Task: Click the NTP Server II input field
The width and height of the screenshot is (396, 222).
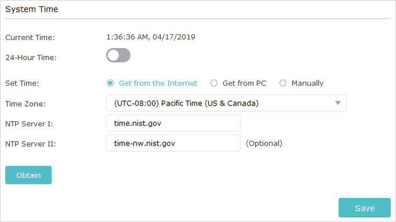Action: coord(173,143)
